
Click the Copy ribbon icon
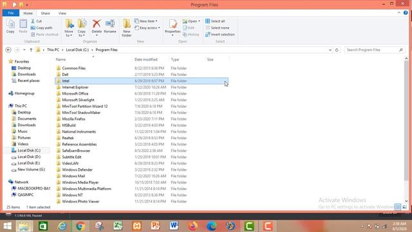point(10,26)
